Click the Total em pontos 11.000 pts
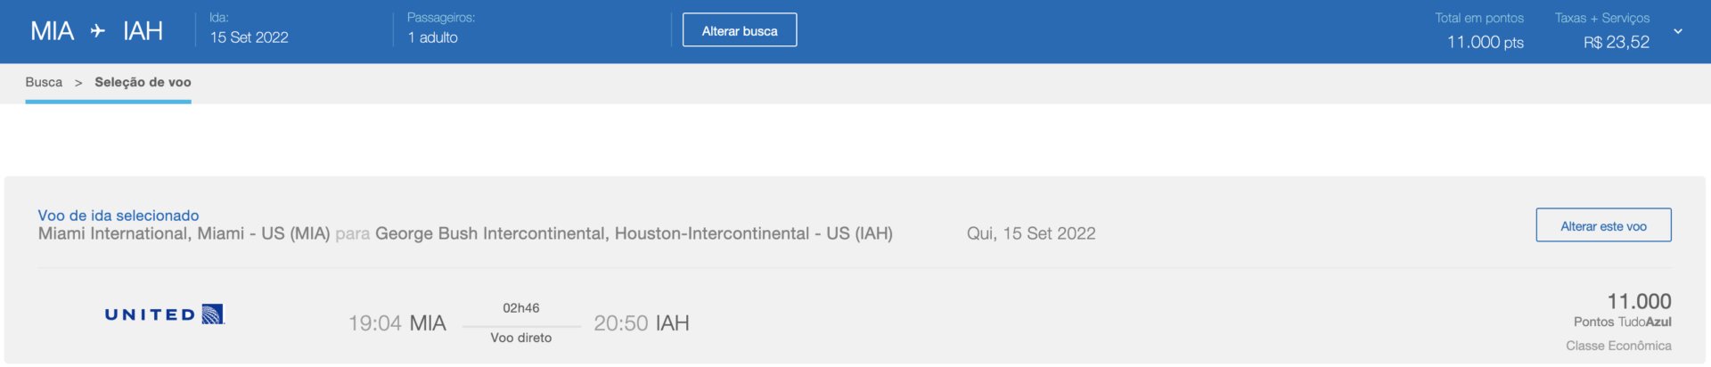This screenshot has height=367, width=1711. [x=1485, y=42]
